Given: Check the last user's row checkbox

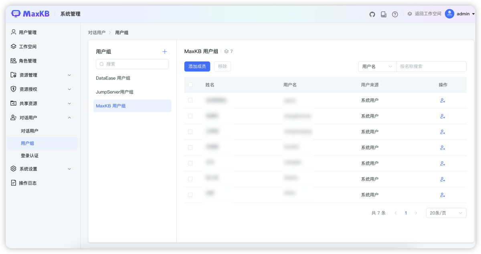Looking at the screenshot, I should [x=190, y=195].
